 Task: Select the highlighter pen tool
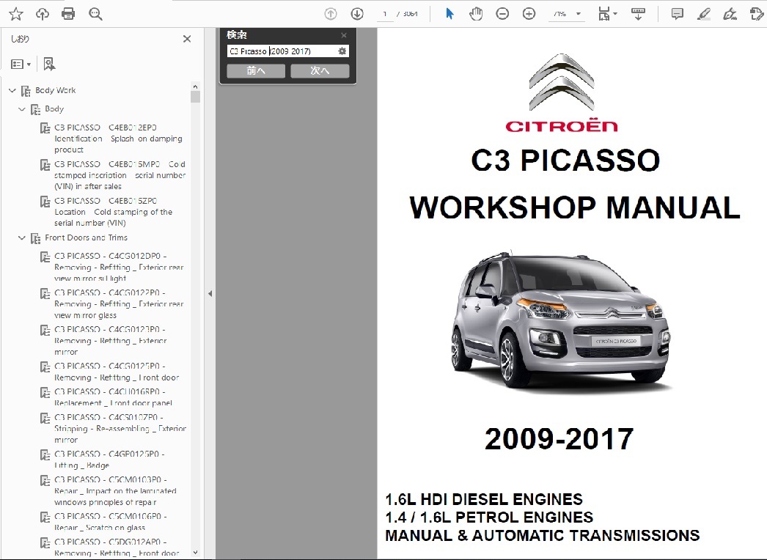(703, 14)
